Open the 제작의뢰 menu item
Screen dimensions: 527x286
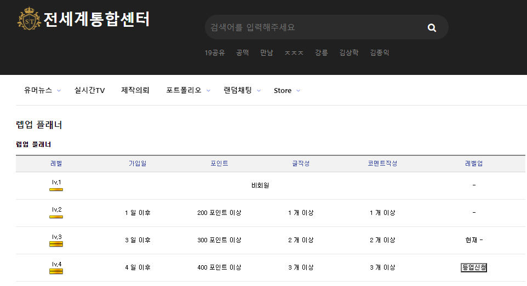click(135, 90)
